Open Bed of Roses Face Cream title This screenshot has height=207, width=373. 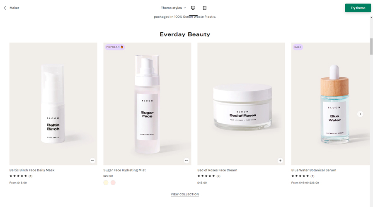217,170
